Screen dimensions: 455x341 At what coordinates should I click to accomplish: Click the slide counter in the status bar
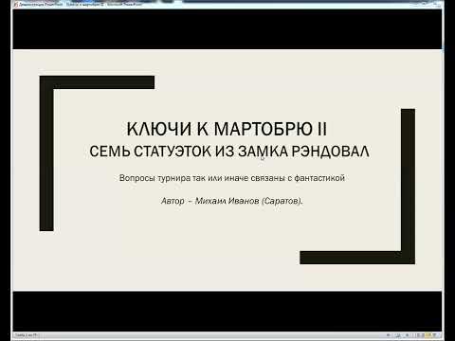point(26,335)
